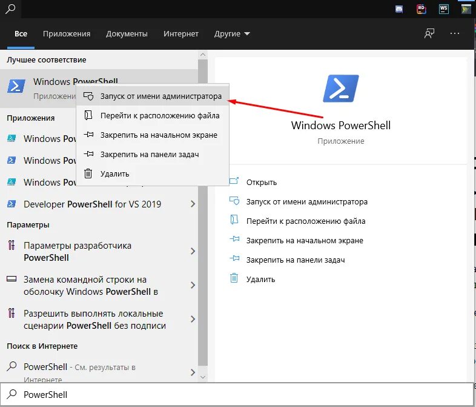This screenshot has width=476, height=407.
Task: Click the trash bin icon in right pane
Action: coord(234,278)
